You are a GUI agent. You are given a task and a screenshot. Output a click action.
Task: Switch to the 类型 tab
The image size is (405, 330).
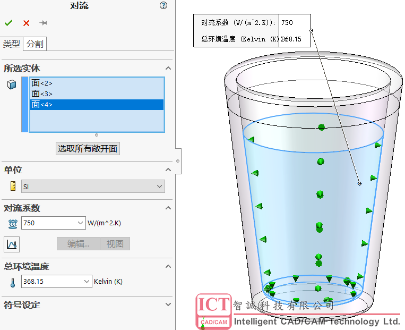pyautogui.click(x=11, y=44)
